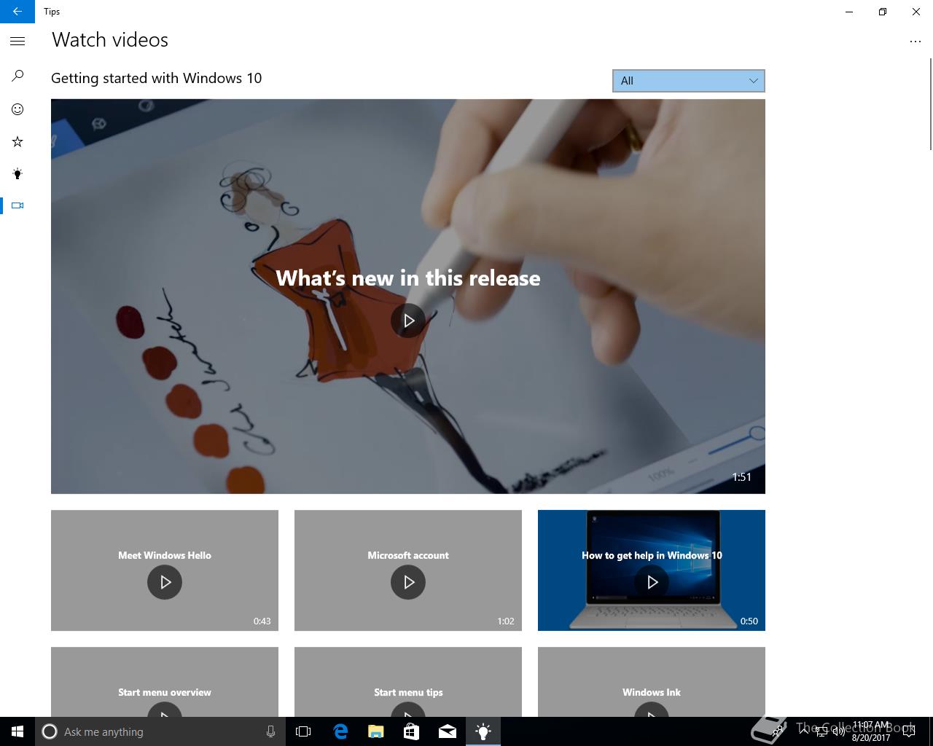The image size is (933, 746).
Task: Open the Start menu overview video tile
Action: click(x=165, y=682)
